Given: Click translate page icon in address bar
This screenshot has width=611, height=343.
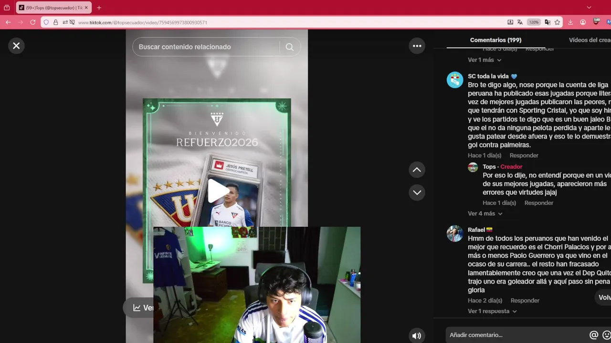Looking at the screenshot, I should coord(520,22).
